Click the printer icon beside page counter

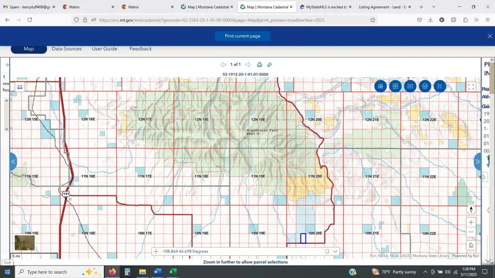pyautogui.click(x=260, y=65)
